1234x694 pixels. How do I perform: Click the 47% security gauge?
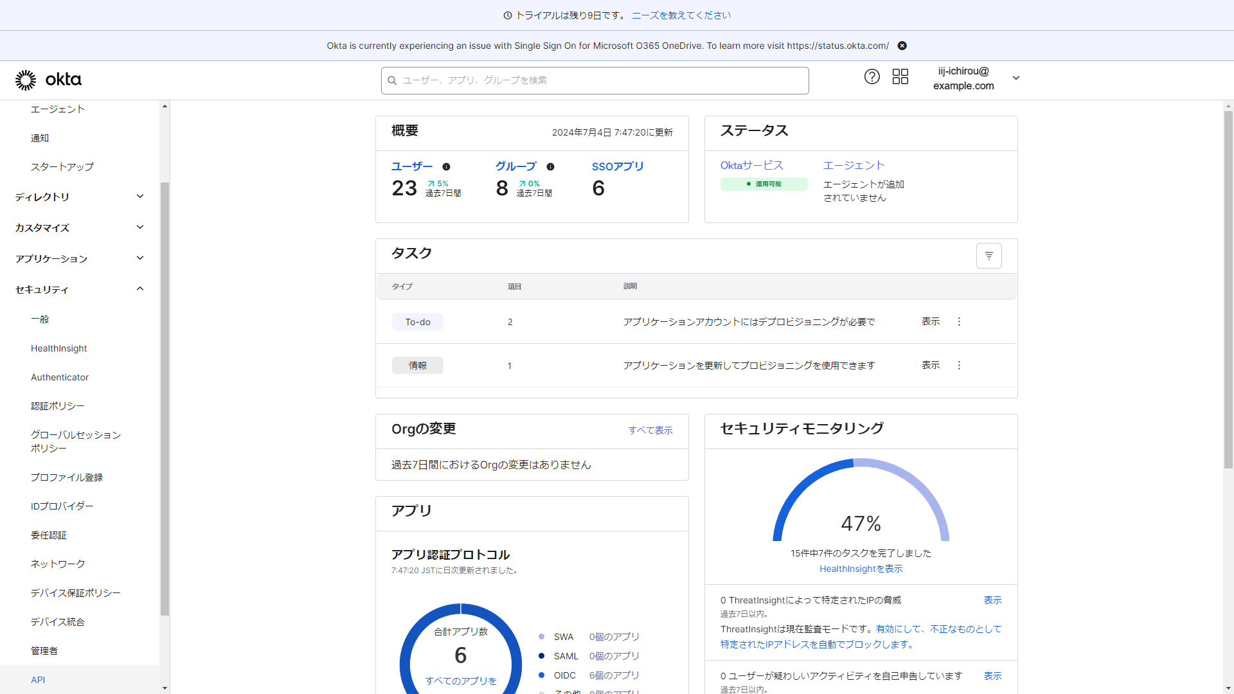coord(861,501)
